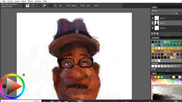This screenshot has height=102, width=182.
Task: Pick the dark green Mixer color well
Action: (165, 77)
